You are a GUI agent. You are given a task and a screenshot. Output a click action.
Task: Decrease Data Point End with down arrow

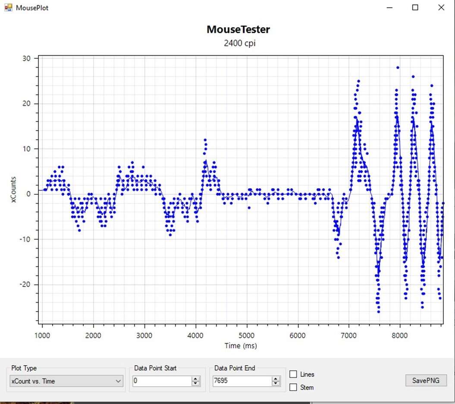276,384
